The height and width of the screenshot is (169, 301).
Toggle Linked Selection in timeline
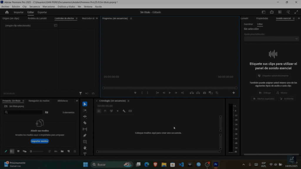111,111
